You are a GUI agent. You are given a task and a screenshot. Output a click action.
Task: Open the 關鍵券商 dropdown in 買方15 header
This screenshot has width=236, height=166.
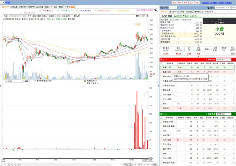pyautogui.click(x=224, y=60)
